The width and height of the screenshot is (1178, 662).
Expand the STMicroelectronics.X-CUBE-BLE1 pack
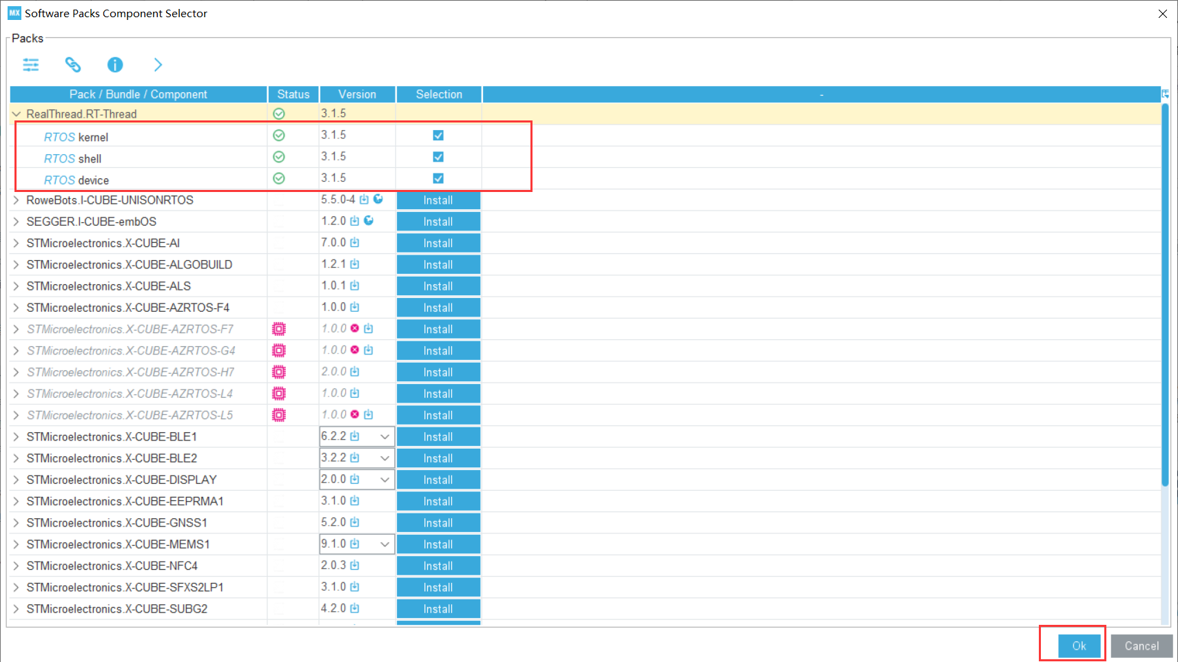pos(15,436)
